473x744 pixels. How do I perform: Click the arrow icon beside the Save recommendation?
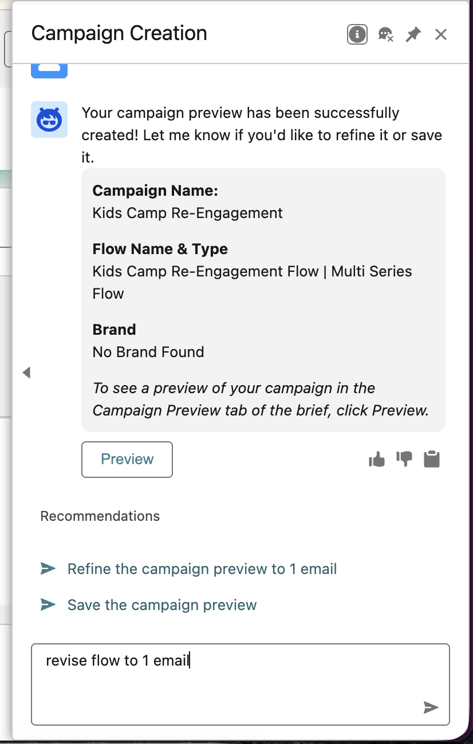coord(48,604)
